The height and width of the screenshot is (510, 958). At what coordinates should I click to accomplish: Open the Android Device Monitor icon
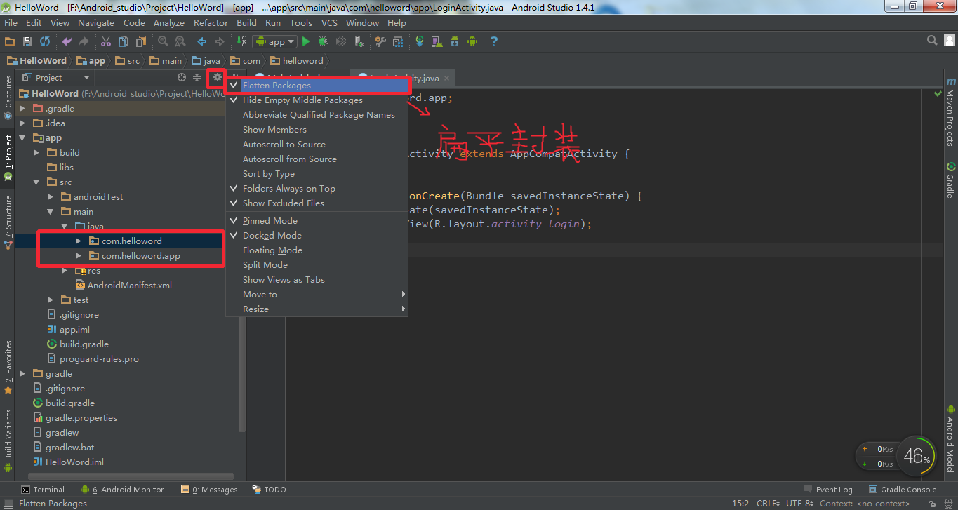(x=472, y=42)
